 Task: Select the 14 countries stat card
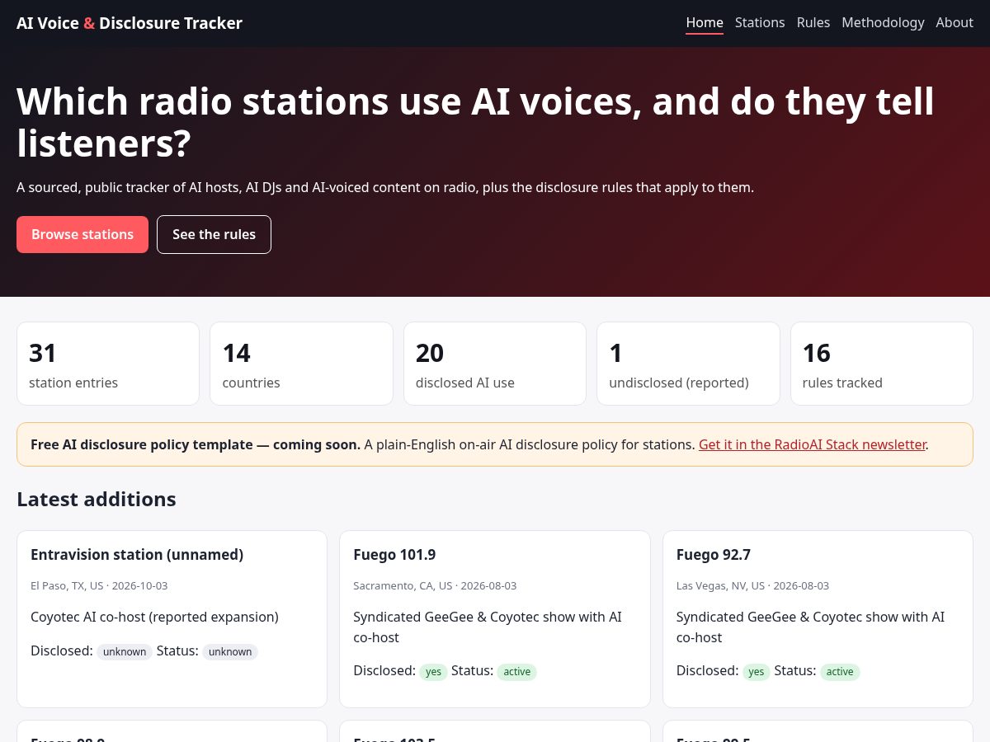(x=301, y=364)
